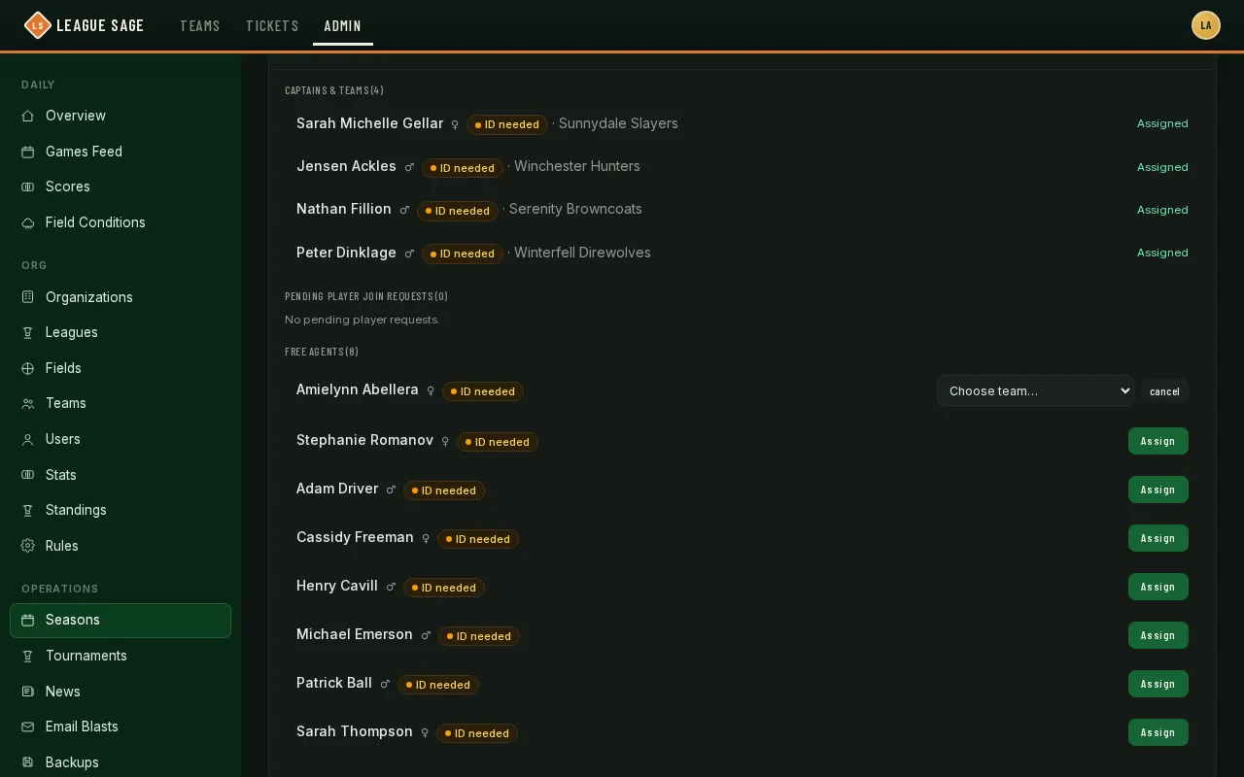Image resolution: width=1244 pixels, height=777 pixels.
Task: Click the Sunnydale Slayers team name
Action: [x=618, y=123]
